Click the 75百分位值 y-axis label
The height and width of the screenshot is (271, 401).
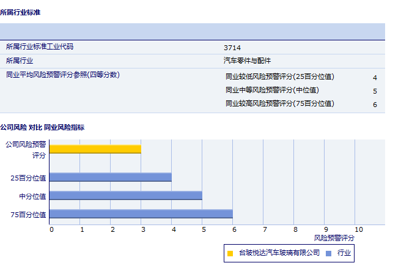pyautogui.click(x=28, y=215)
